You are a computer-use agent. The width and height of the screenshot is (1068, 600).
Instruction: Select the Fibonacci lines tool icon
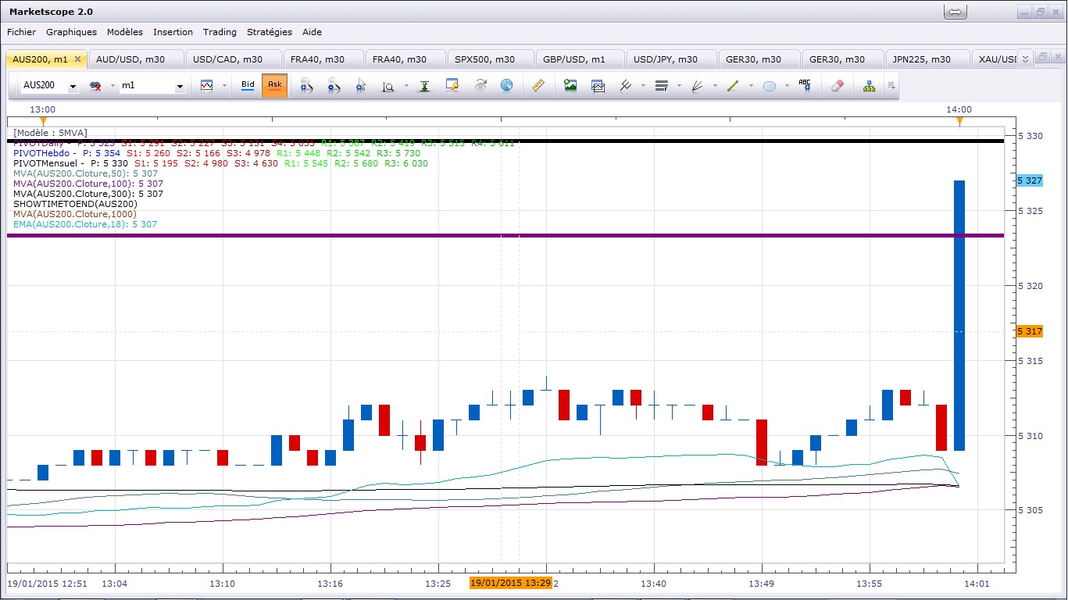coord(662,86)
